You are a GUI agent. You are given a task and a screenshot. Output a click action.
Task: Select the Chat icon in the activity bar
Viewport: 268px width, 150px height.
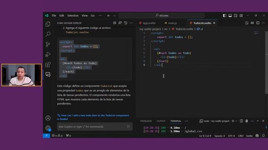click(48, 74)
